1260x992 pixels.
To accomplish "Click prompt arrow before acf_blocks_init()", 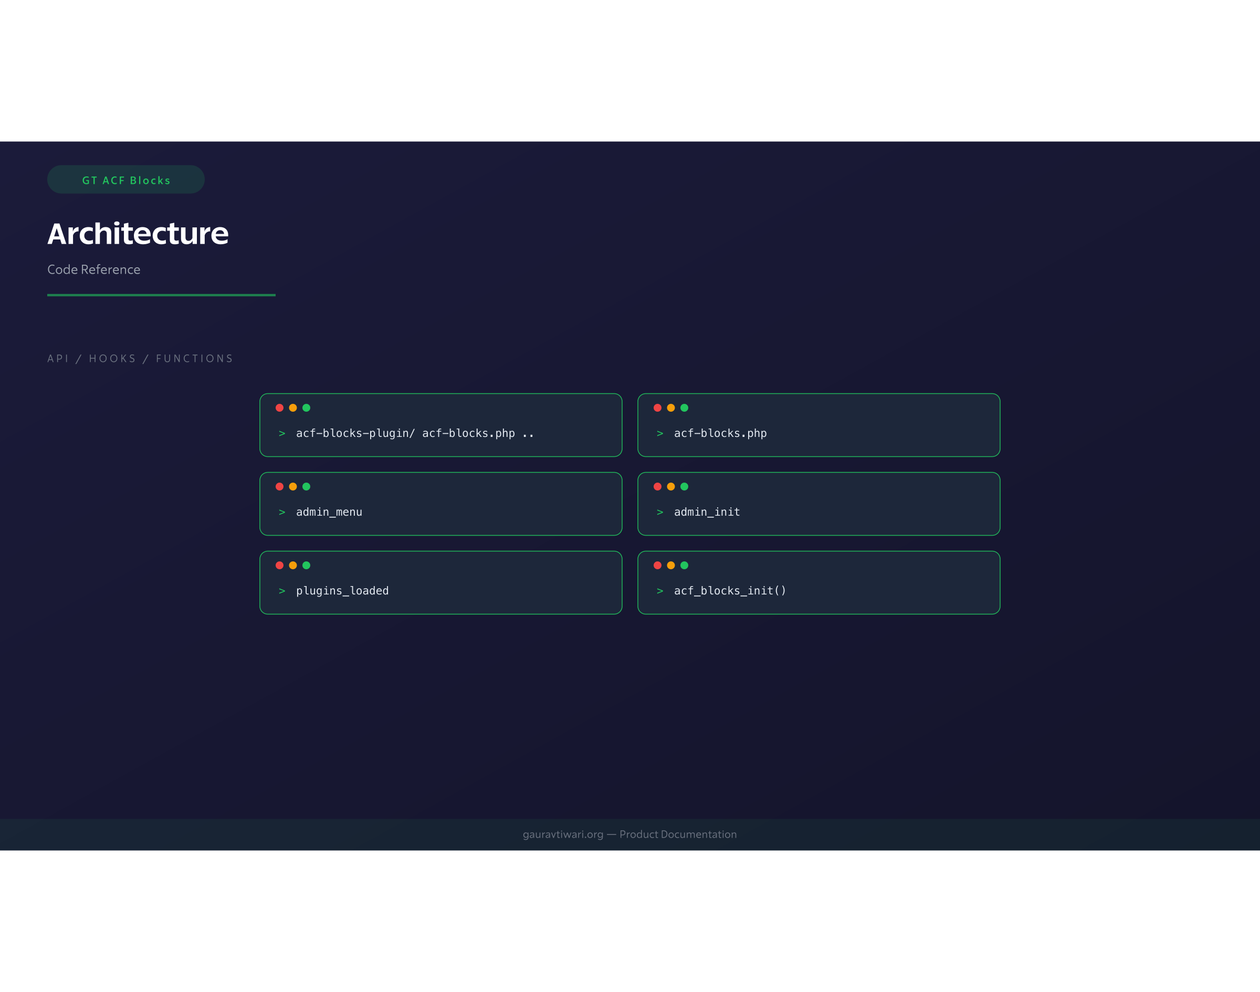I will coord(660,591).
